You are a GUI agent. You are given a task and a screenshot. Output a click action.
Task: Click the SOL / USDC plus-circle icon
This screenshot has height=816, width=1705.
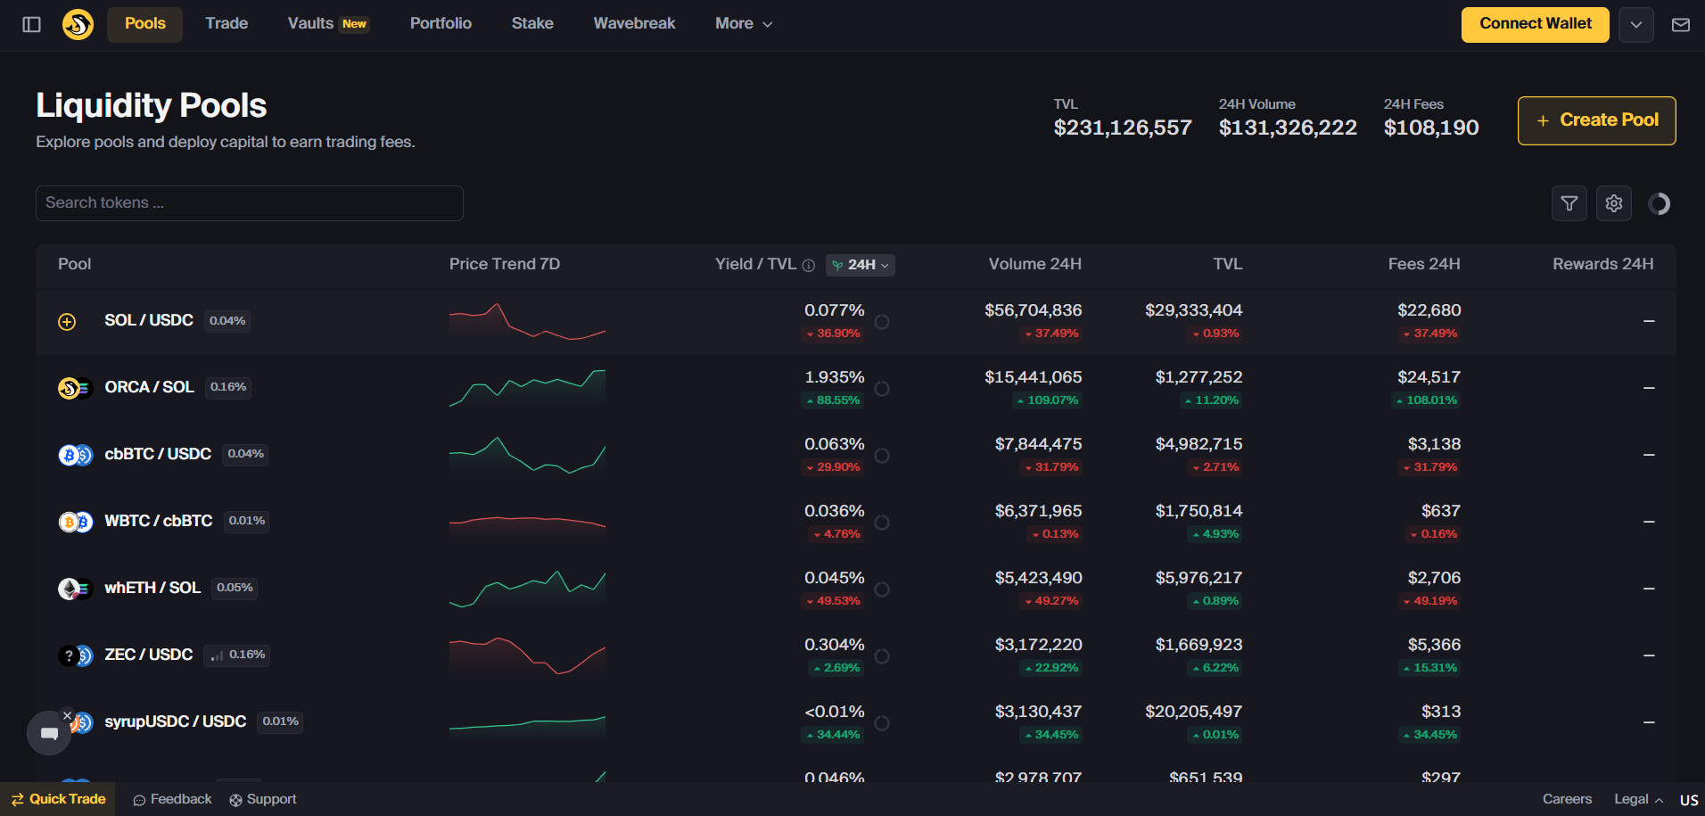click(x=67, y=322)
